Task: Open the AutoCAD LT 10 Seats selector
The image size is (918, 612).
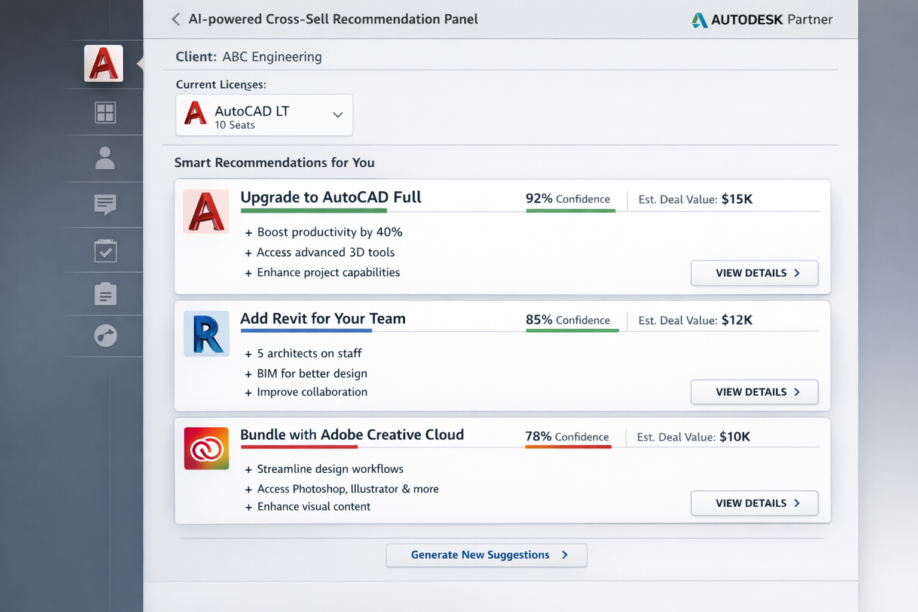Action: tap(264, 115)
